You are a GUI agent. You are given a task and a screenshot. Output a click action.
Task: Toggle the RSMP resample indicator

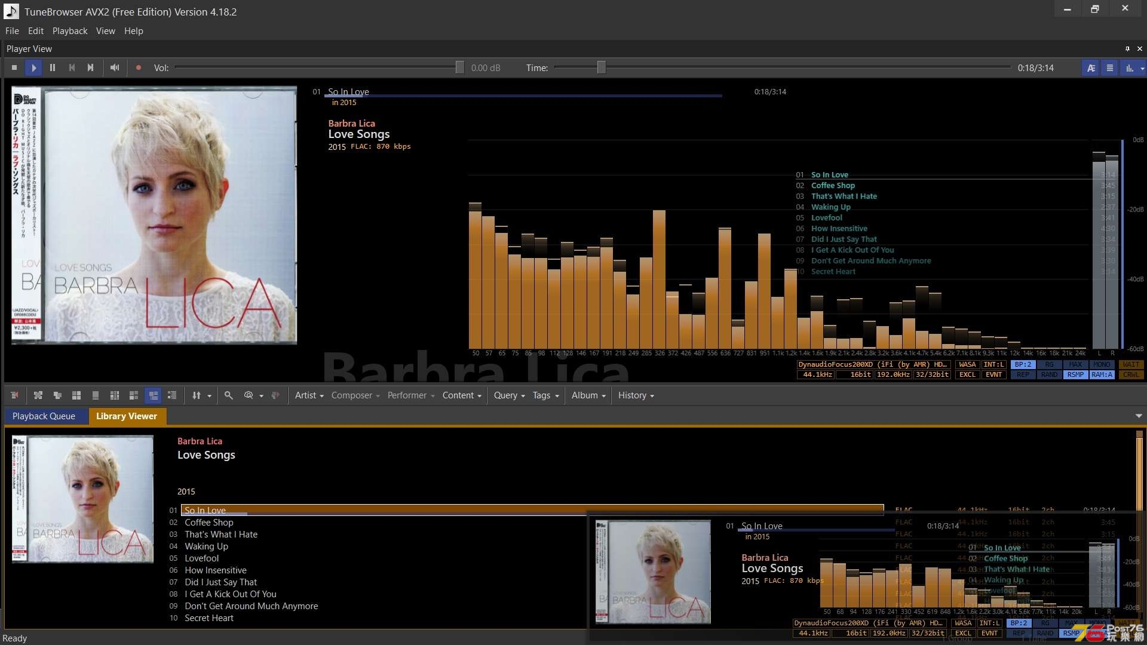pyautogui.click(x=1075, y=375)
